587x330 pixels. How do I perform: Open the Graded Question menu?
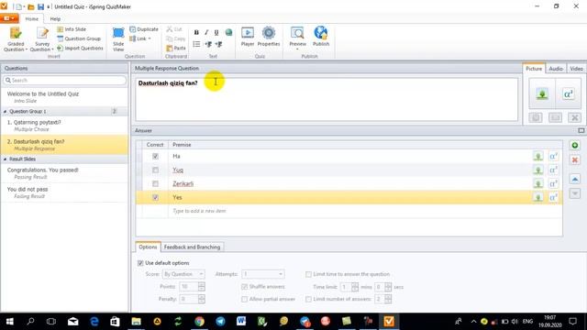(x=16, y=39)
